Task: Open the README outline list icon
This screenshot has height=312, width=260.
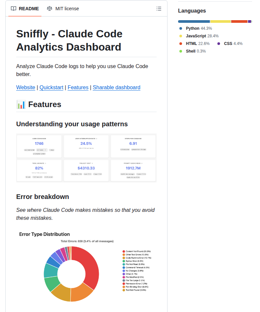Action: pyautogui.click(x=159, y=9)
